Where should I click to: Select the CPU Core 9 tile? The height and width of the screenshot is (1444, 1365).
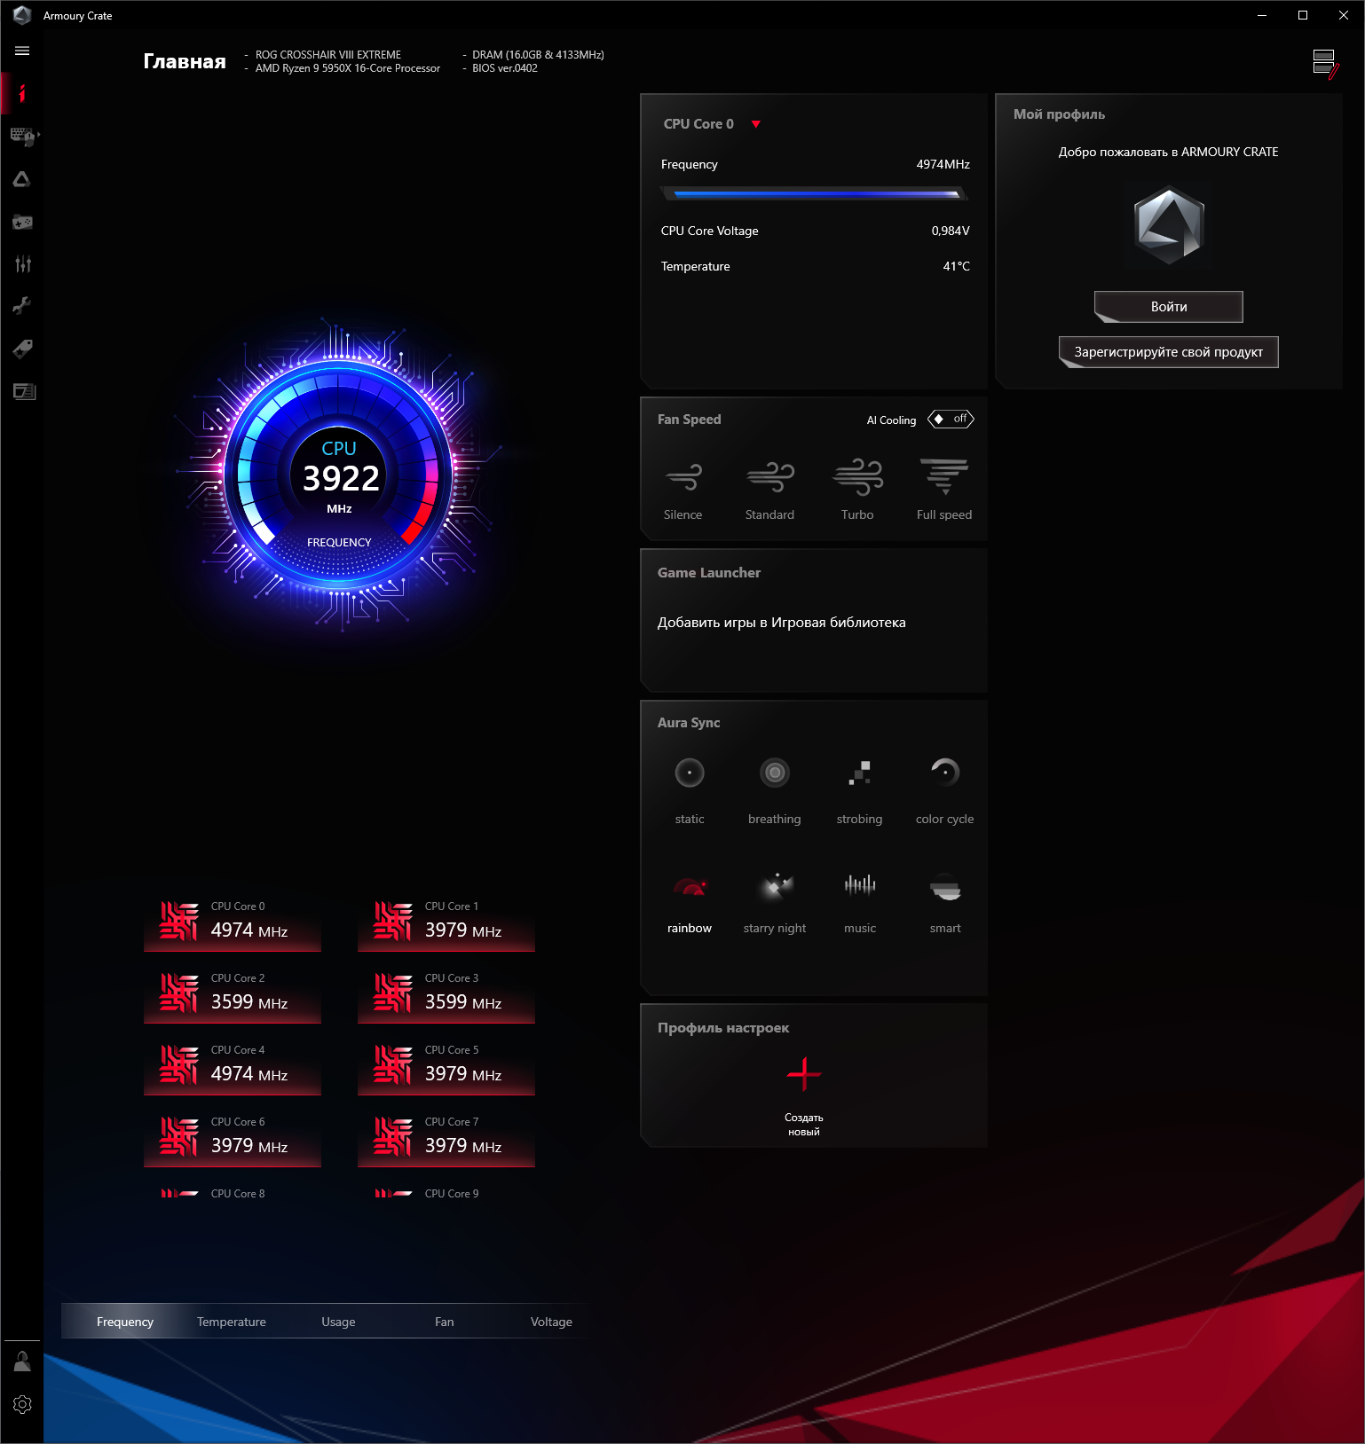click(x=446, y=1194)
